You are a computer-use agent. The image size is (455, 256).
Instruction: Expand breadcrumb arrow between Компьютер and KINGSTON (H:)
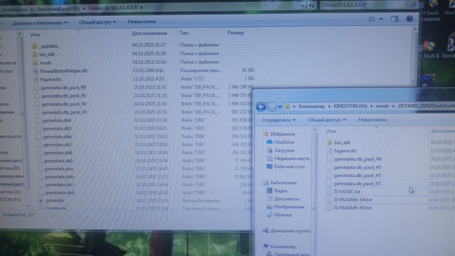pyautogui.click(x=330, y=106)
